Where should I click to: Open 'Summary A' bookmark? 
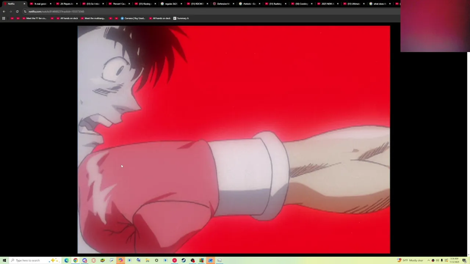click(x=181, y=18)
